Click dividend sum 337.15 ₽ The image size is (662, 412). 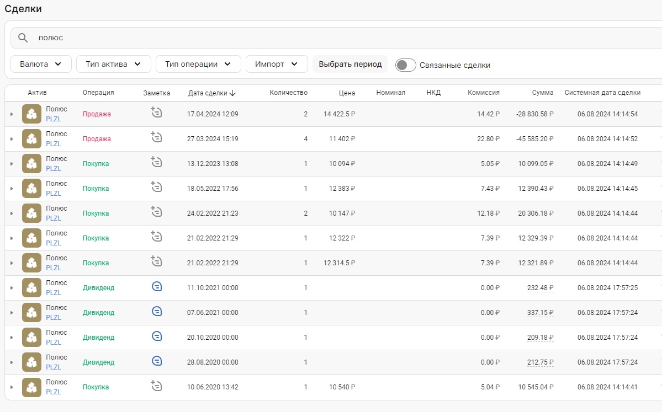540,313
